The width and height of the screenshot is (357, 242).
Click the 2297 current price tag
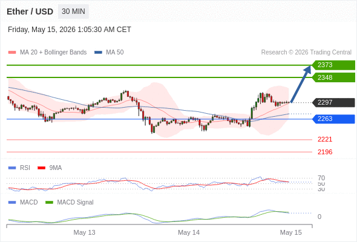click(x=333, y=102)
